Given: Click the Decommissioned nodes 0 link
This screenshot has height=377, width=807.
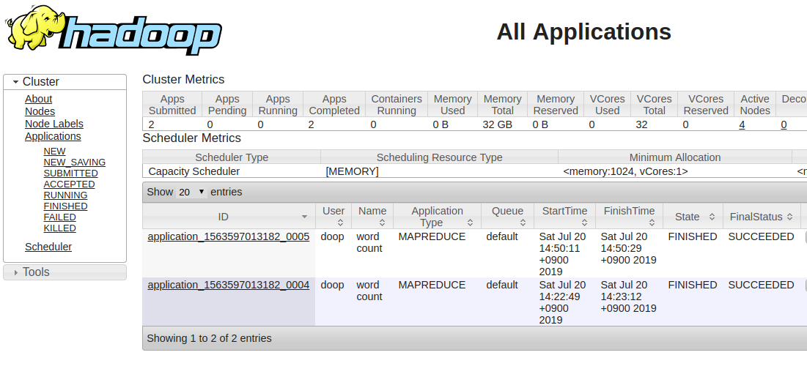Looking at the screenshot, I should pyautogui.click(x=784, y=124).
